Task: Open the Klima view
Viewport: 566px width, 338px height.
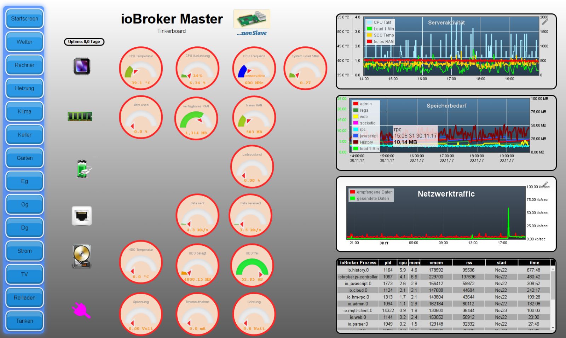Action: (x=24, y=112)
